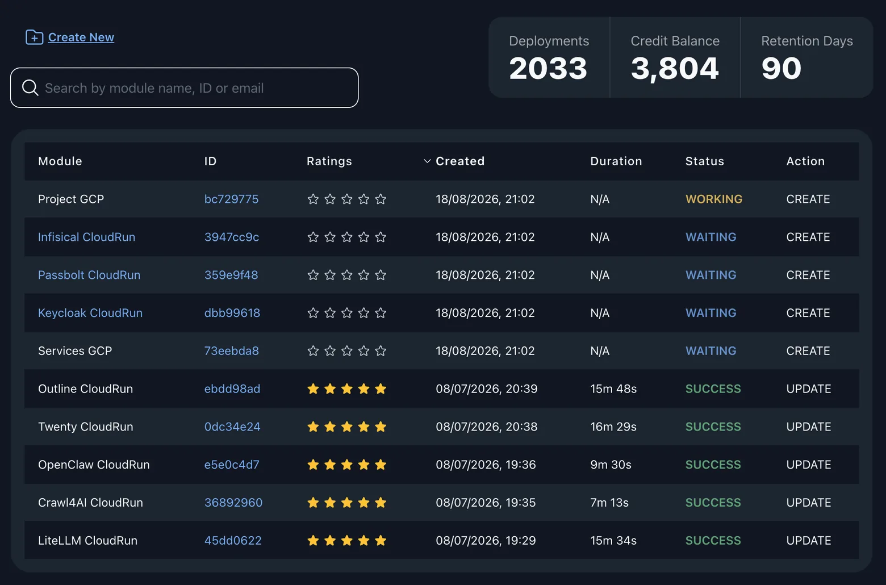Open deployment ID 3947cc9c
The height and width of the screenshot is (585, 886).
232,237
